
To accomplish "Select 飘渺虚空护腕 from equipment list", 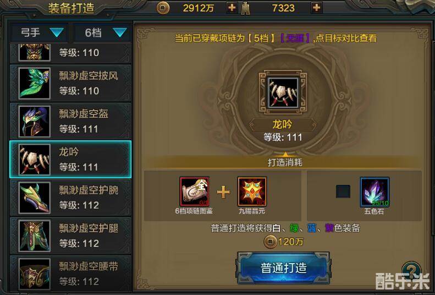I will 70,198.
